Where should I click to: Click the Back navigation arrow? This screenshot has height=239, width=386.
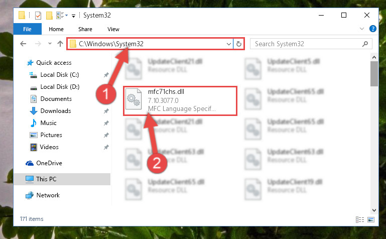point(23,44)
